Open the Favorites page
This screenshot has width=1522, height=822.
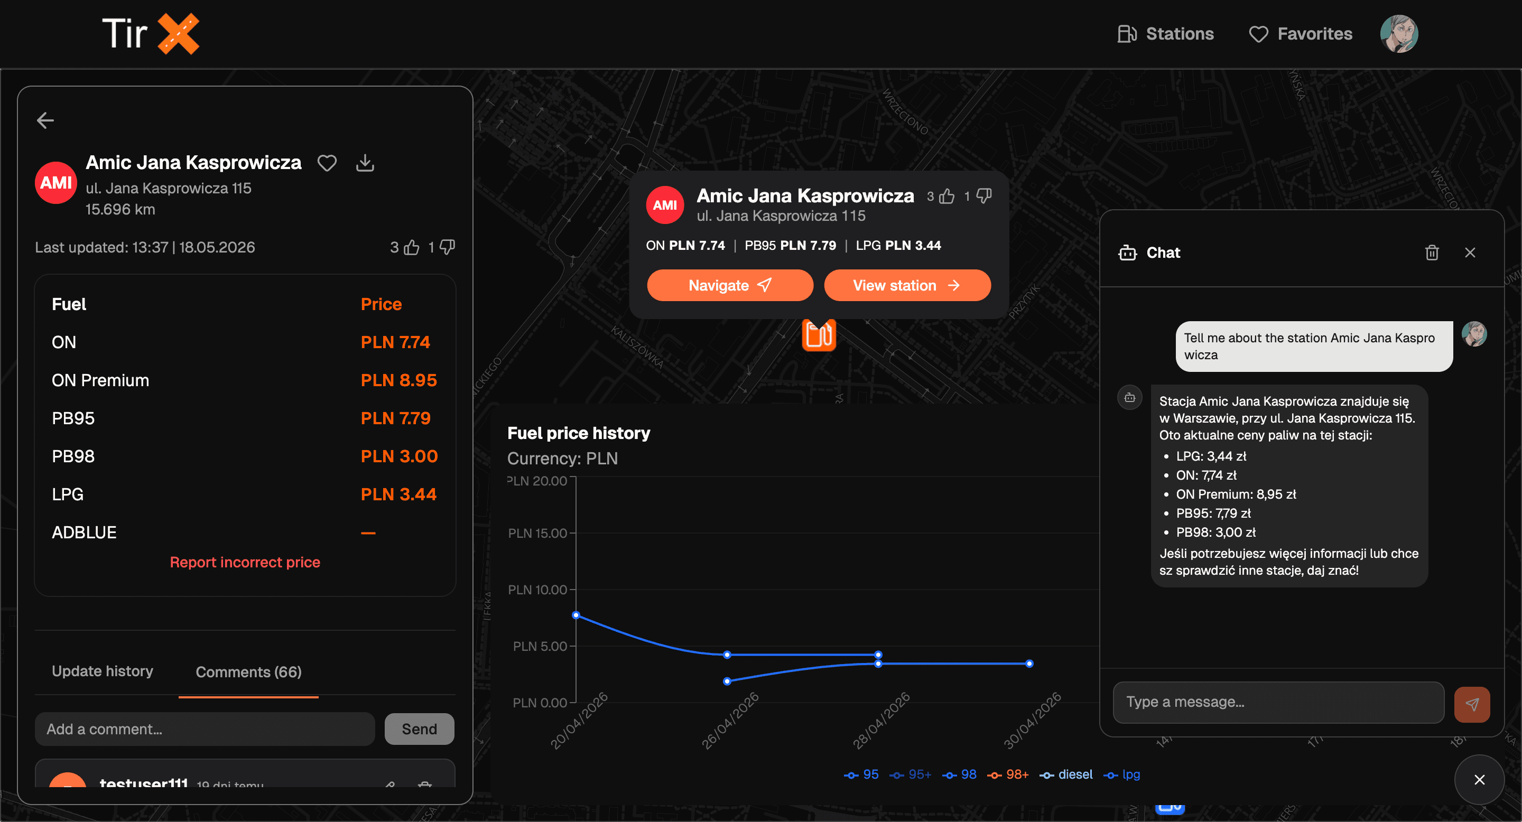pos(1301,34)
